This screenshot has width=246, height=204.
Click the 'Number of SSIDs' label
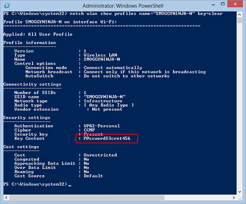(x=35, y=93)
